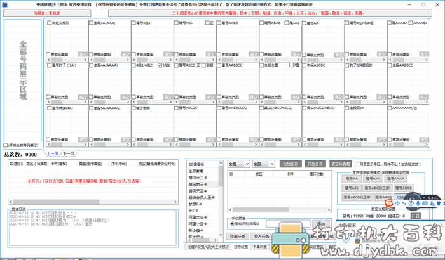Click left arrow of task table scrollbar
Viewport: 445px width, 260px height.
pos(230,210)
